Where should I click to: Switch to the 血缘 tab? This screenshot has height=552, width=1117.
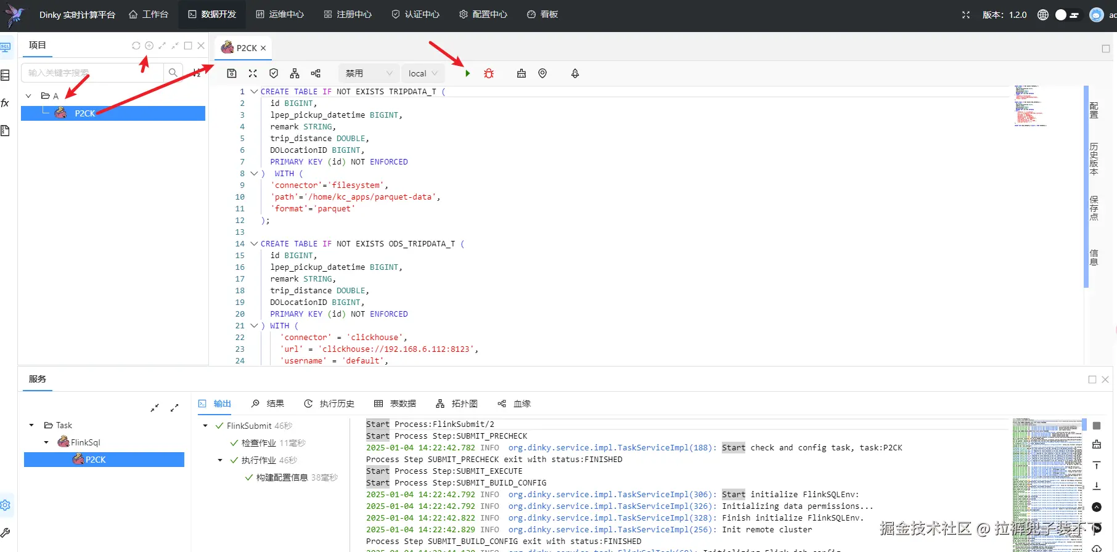pos(514,404)
